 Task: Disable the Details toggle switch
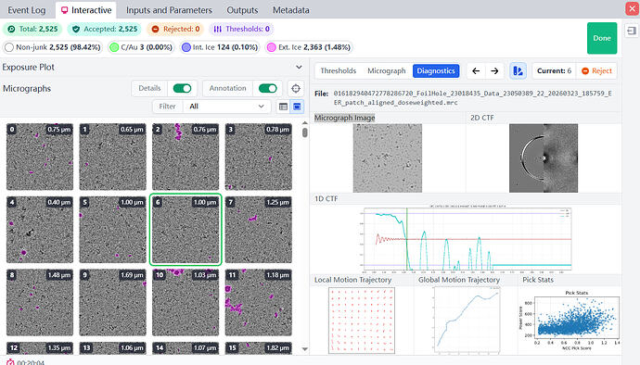pyautogui.click(x=182, y=88)
